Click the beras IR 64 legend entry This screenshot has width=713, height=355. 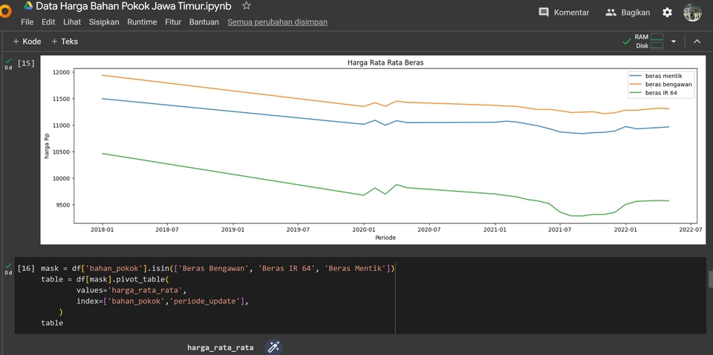click(x=654, y=93)
